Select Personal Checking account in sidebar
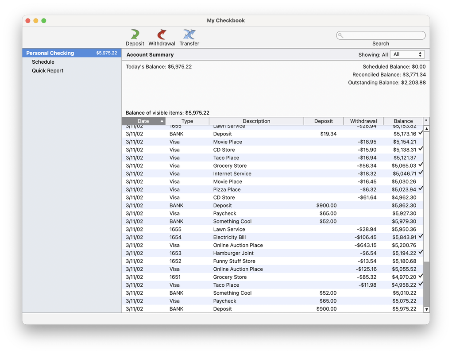Image resolution: width=452 pixels, height=354 pixels. click(72, 53)
